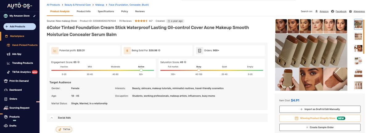Click Beauty & Personal Care in the breadcrumb
Viewport: 370px width, 133px height.
(x=78, y=5)
